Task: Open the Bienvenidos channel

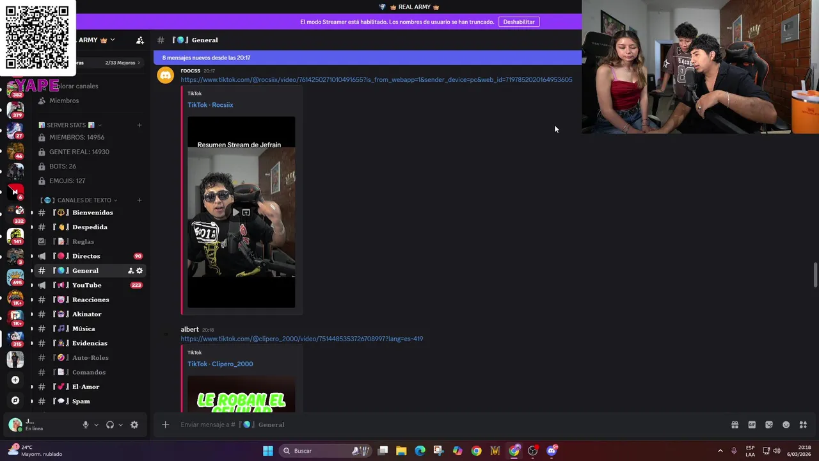Action: coord(90,213)
